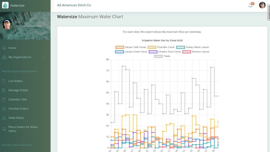The height and width of the screenshot is (152, 270).
Task: Open the notifications bell icon
Action: point(251,6)
